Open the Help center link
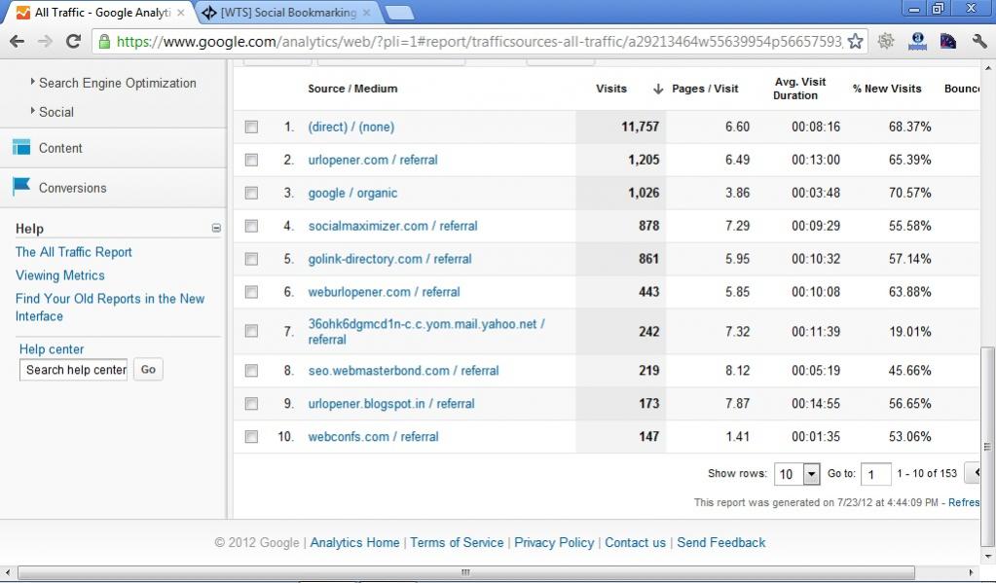The image size is (996, 583). pyautogui.click(x=52, y=349)
